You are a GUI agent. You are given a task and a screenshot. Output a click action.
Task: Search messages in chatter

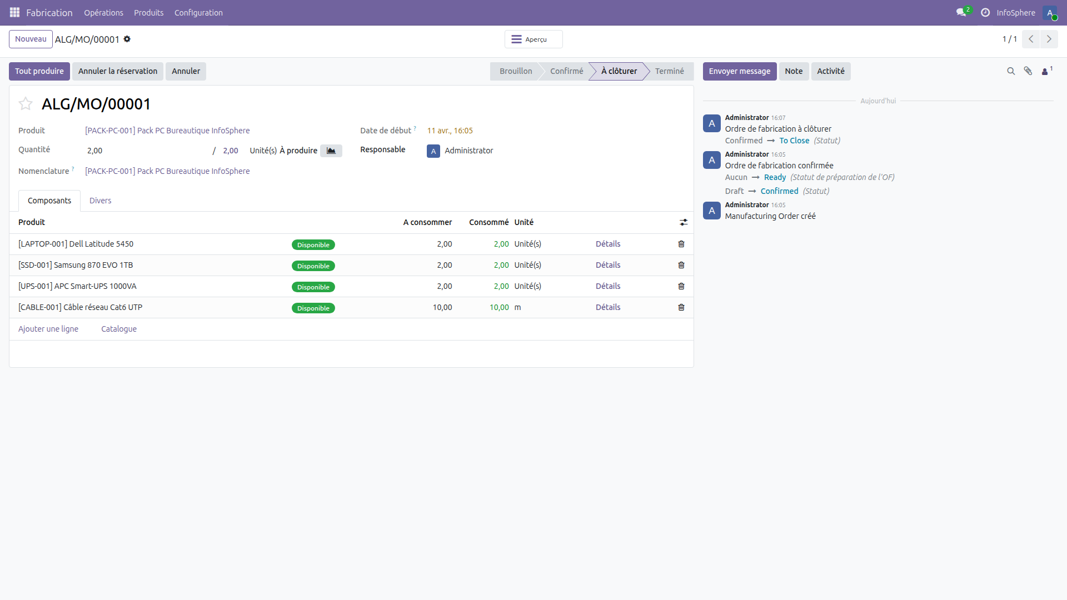click(x=1011, y=71)
